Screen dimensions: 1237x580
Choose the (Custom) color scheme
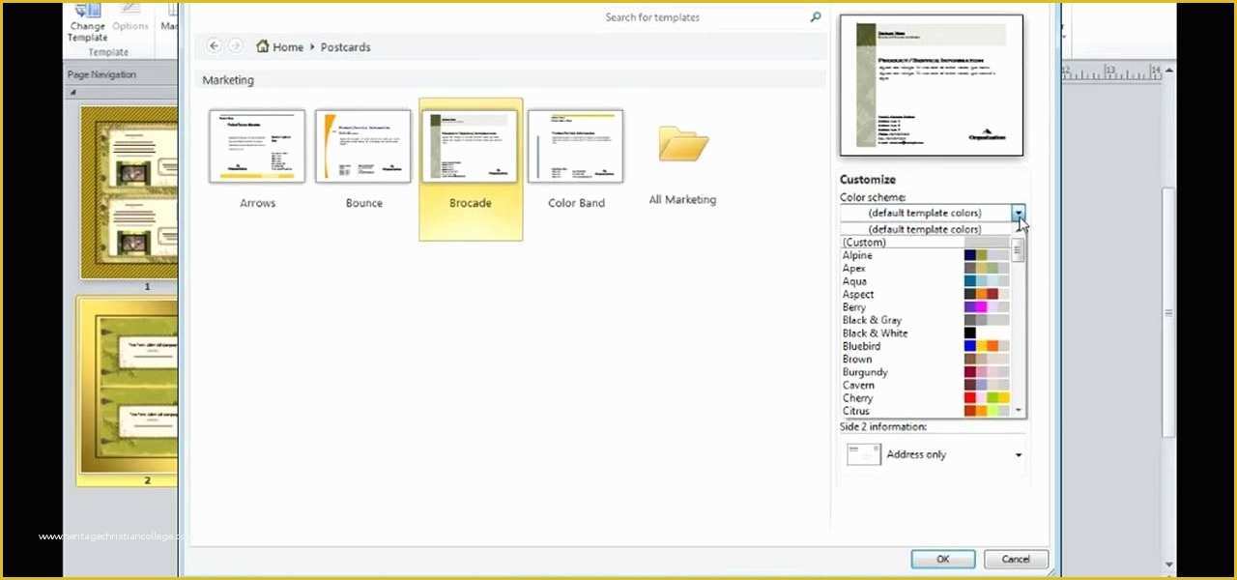point(924,243)
